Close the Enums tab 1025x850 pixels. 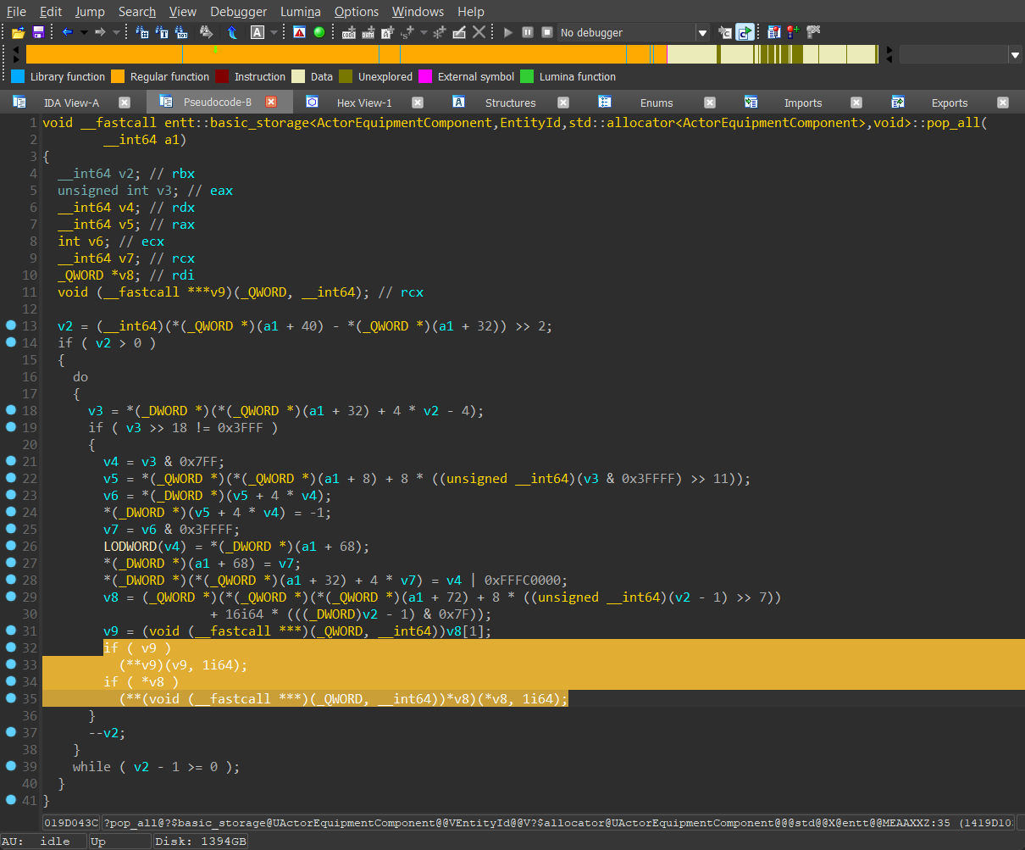point(709,103)
